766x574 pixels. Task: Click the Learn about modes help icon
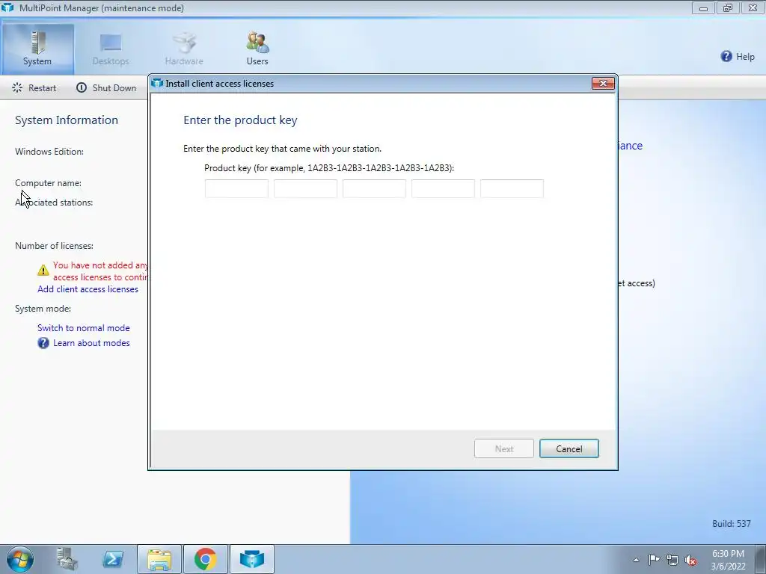click(x=43, y=343)
